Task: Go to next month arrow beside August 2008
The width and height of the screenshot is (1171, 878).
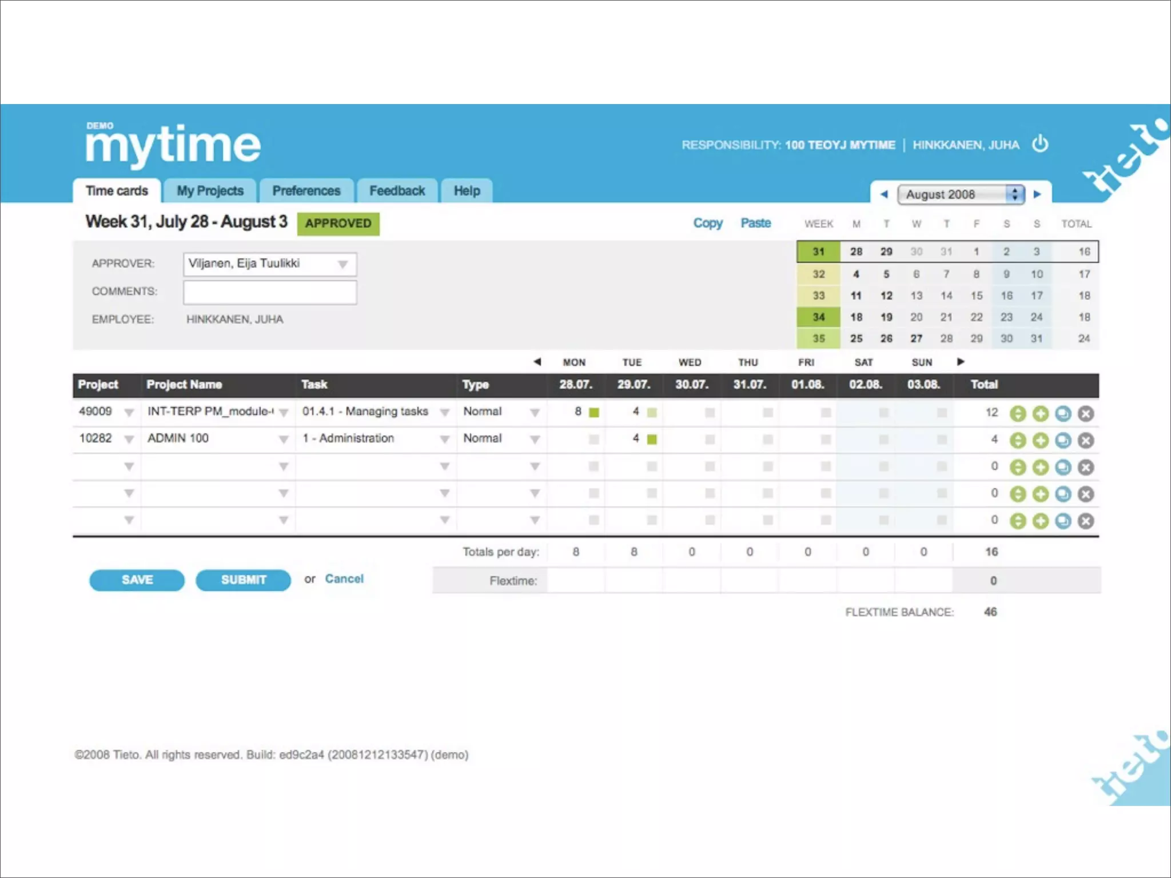Action: [x=1037, y=194]
